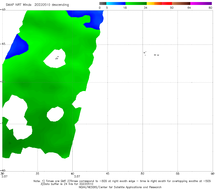Image resolution: width=215 pixels, height=189 pixels.
Task: Click the "SMAP NRT Winds" title text
Action: (x=19, y=5)
